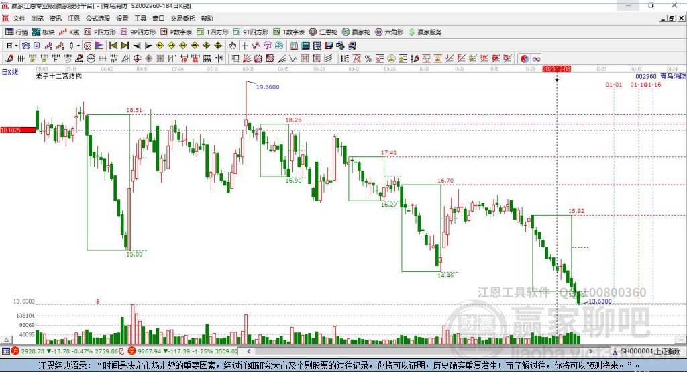687x372 pixels.
Task: Select the zigzag wave line tool
Action: point(293,59)
